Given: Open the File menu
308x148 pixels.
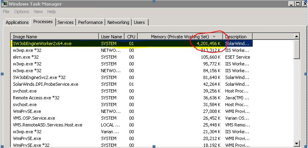Looking at the screenshot, I should [6, 12].
